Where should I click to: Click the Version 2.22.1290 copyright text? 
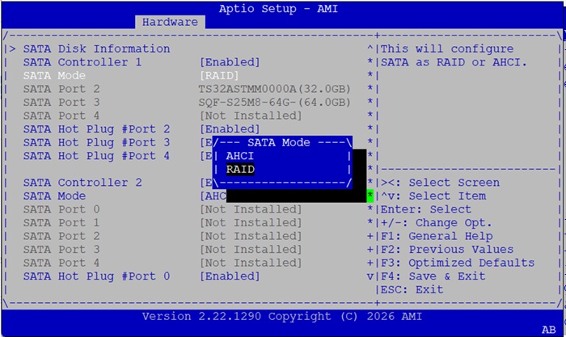[x=282, y=316]
